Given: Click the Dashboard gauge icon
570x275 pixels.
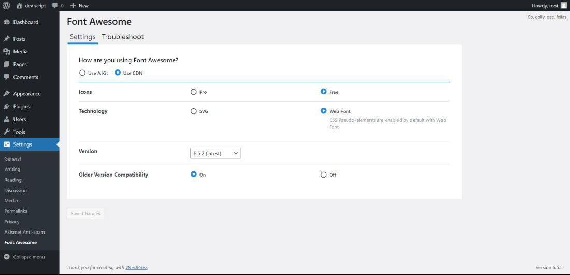Looking at the screenshot, I should 7,22.
